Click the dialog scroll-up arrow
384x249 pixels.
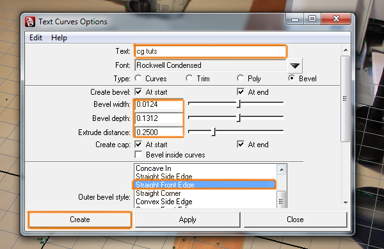tap(346, 50)
